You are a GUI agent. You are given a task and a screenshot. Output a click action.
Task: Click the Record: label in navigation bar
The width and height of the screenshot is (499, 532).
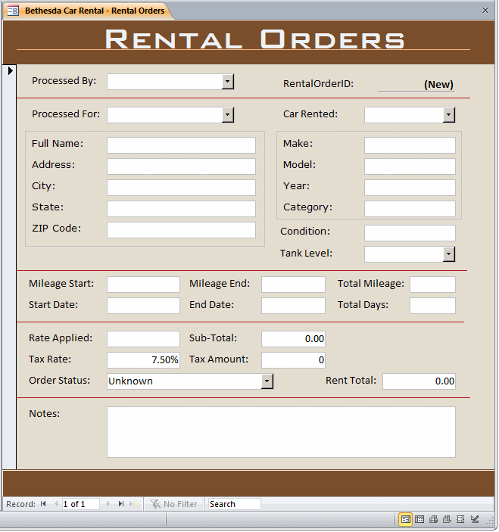20,504
